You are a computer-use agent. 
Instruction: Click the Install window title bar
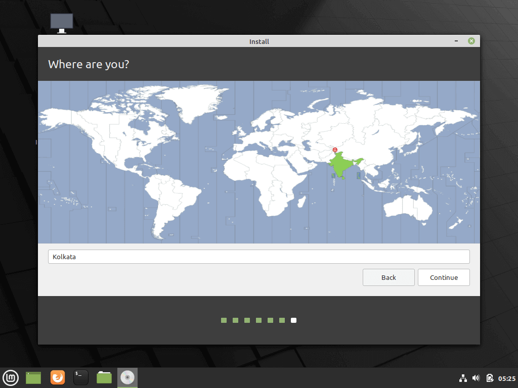259,41
